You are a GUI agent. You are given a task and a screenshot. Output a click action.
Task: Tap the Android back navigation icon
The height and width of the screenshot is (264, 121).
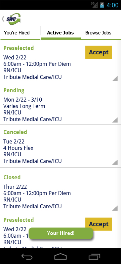(27, 257)
